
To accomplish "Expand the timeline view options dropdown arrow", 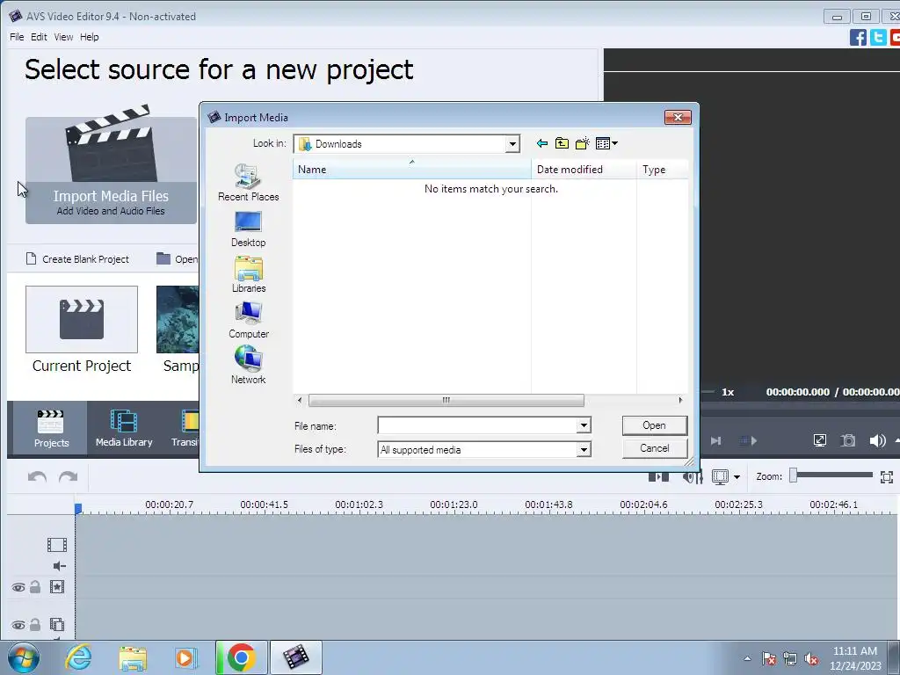I will (x=737, y=477).
